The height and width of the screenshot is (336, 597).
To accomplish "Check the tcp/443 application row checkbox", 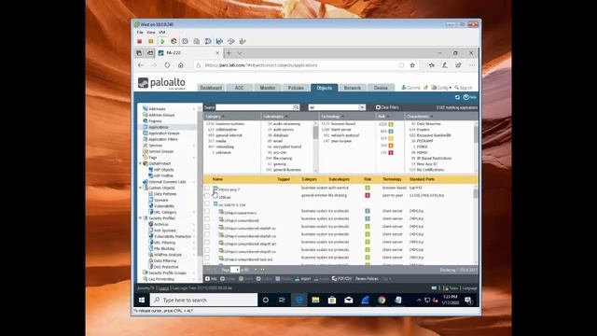I will [x=207, y=188].
